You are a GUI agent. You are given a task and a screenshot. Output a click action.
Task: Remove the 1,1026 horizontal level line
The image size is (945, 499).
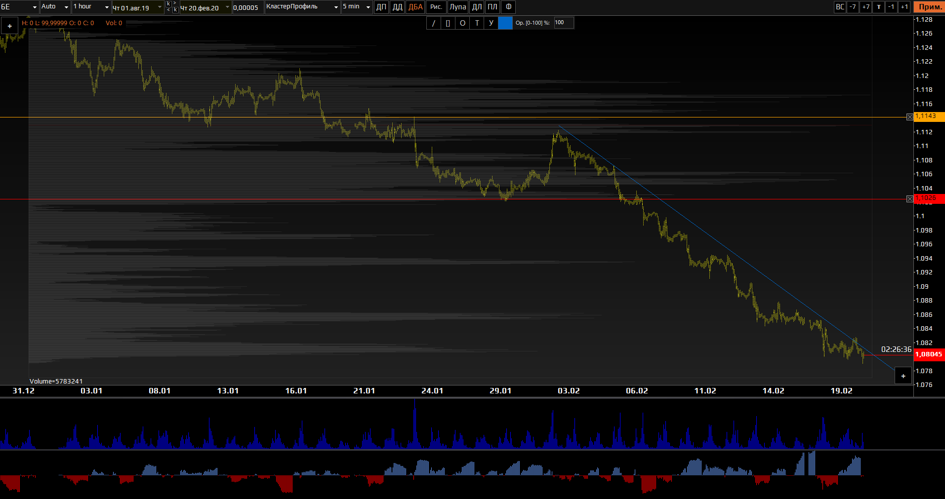[909, 199]
